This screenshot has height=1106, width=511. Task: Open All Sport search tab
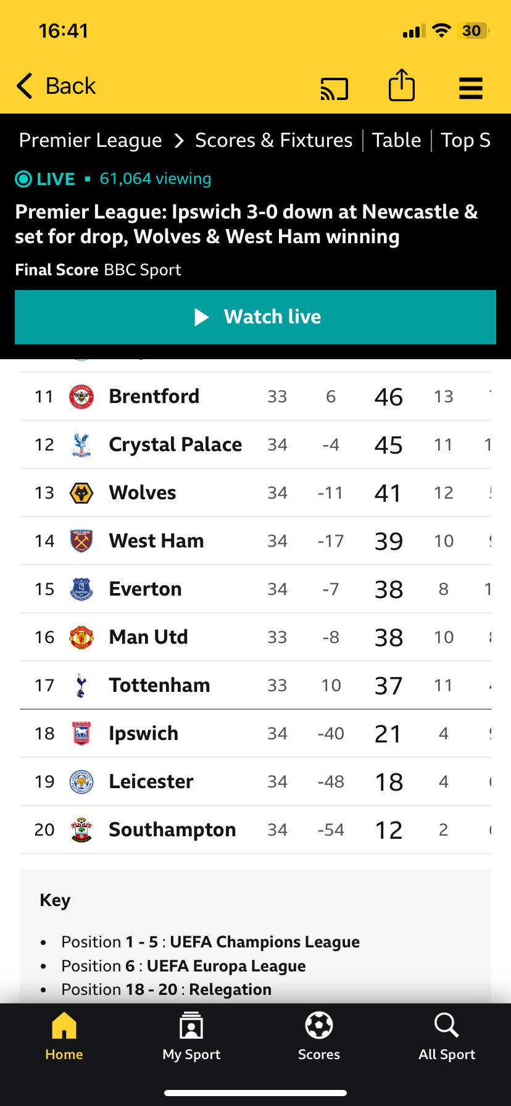coord(447,1037)
